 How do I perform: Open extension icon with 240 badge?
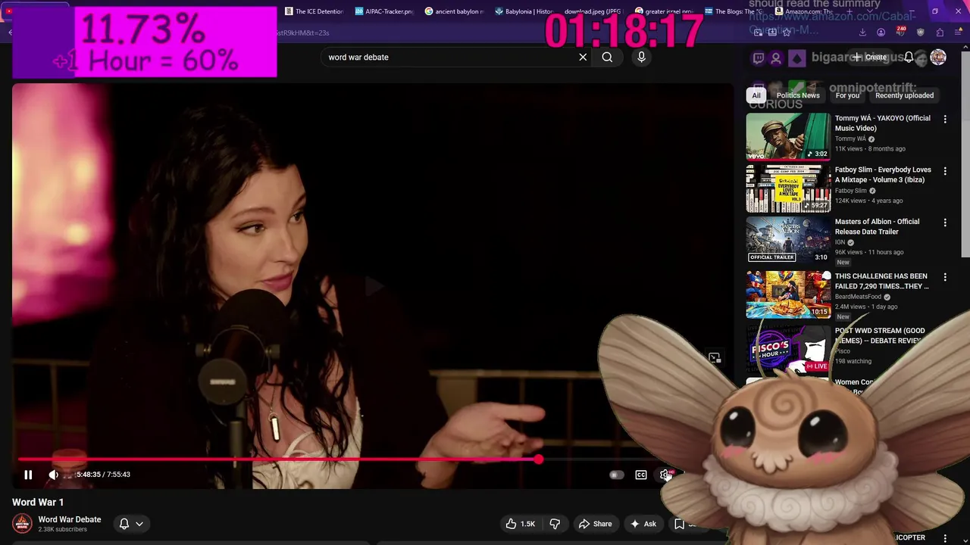(x=900, y=32)
